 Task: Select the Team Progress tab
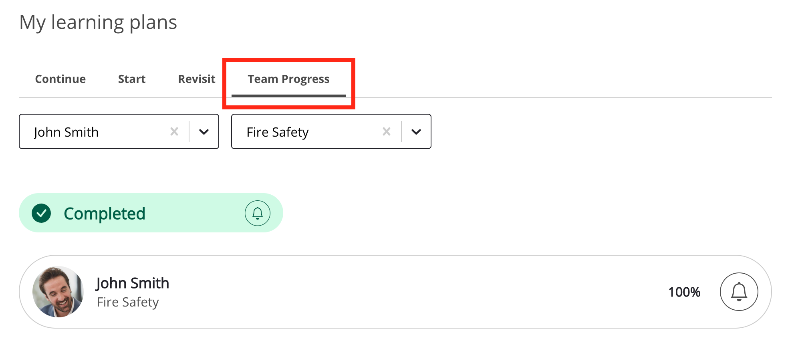pyautogui.click(x=288, y=79)
